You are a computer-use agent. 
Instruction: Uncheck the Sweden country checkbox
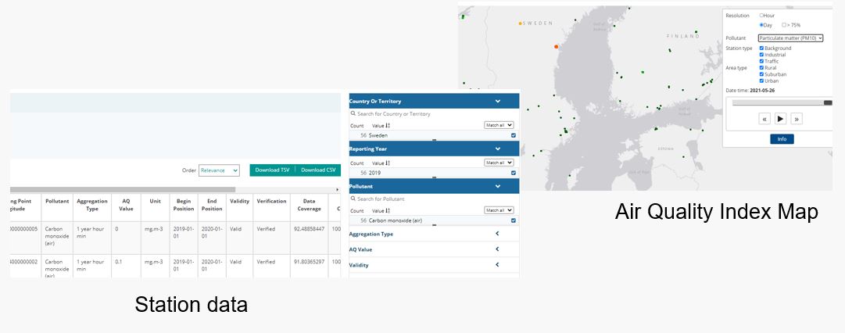pos(513,135)
